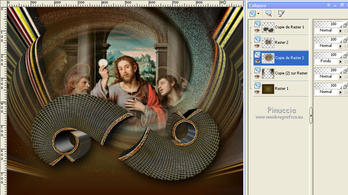348x195 pixels.
Task: Click layer type icon of Raster 1
Action: pos(257,85)
